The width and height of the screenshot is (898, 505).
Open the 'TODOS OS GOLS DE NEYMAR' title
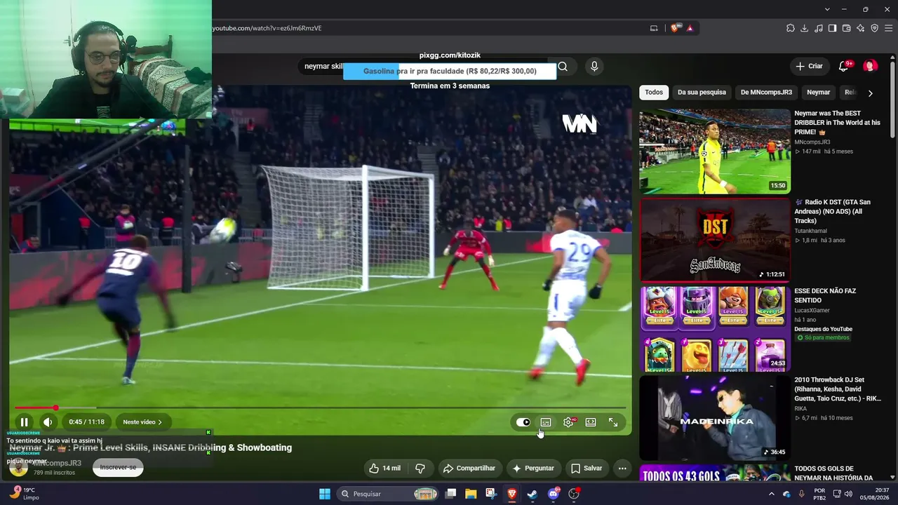(x=835, y=473)
